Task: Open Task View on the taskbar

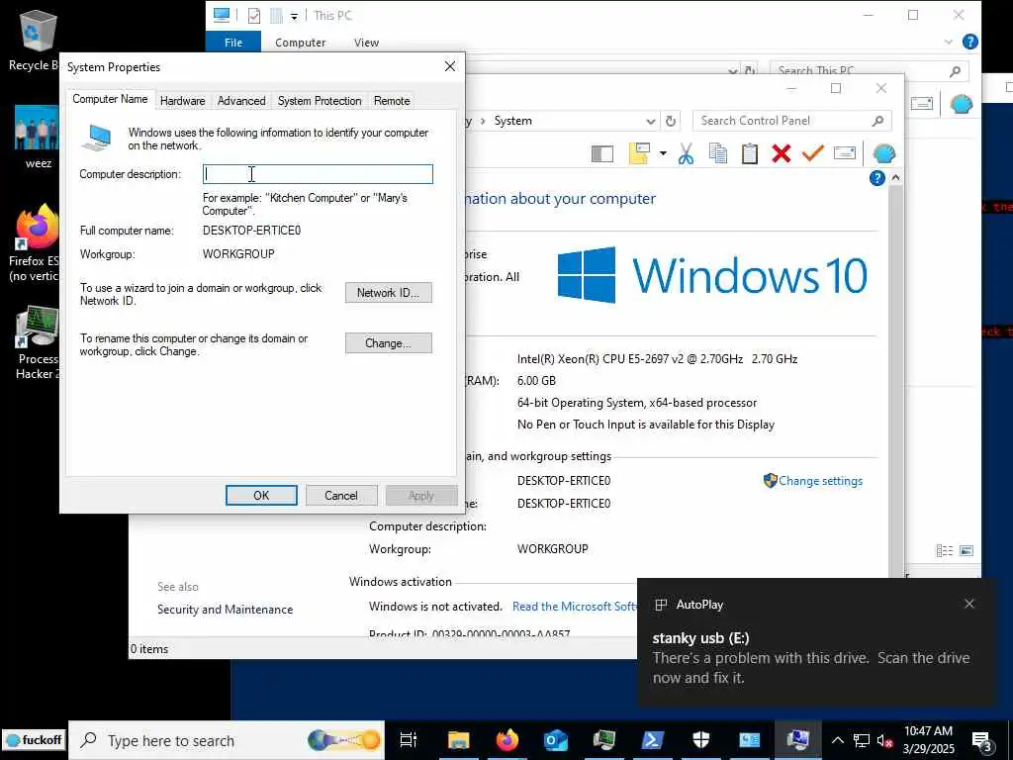Action: click(x=409, y=740)
